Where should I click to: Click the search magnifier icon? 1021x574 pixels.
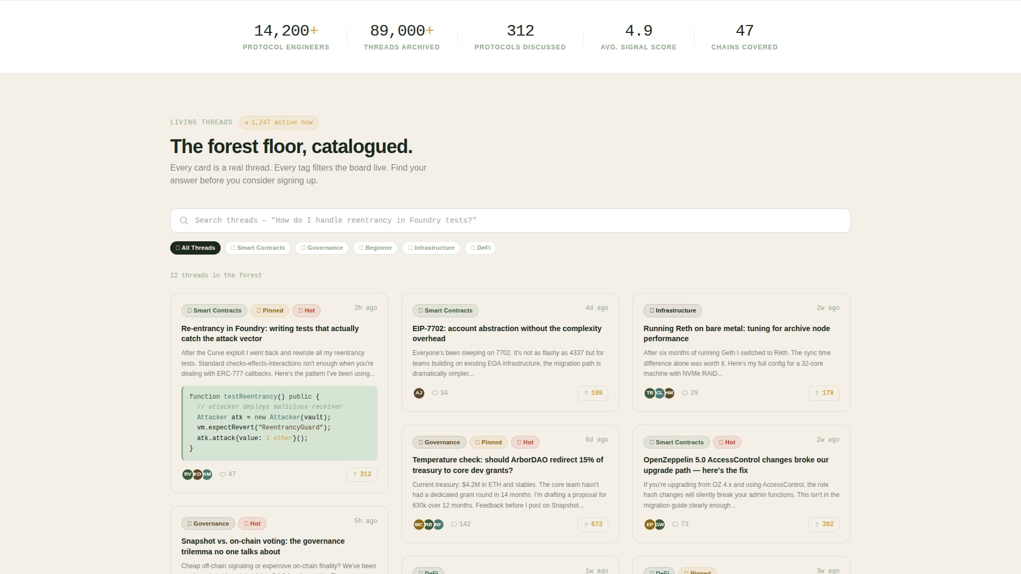point(184,220)
